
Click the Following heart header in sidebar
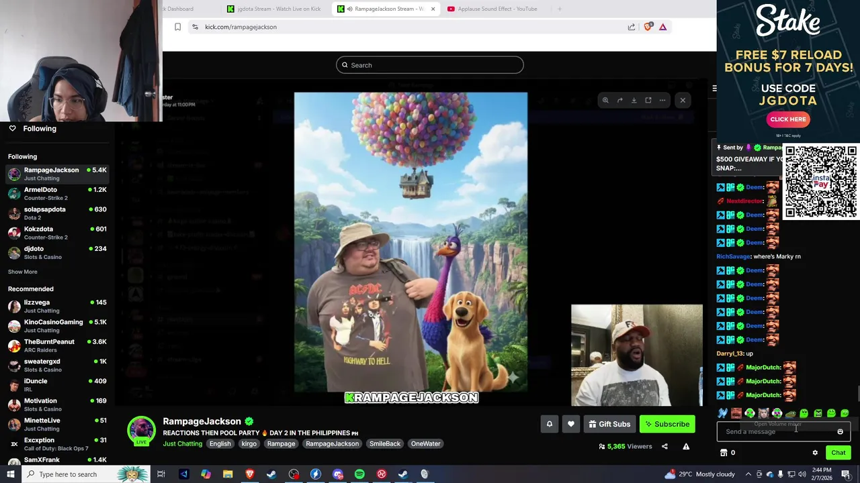pos(32,128)
